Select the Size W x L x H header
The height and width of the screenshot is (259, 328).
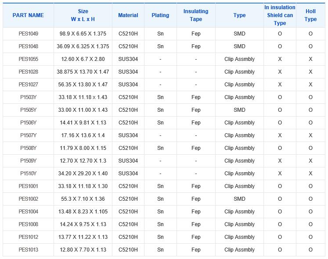click(x=83, y=15)
